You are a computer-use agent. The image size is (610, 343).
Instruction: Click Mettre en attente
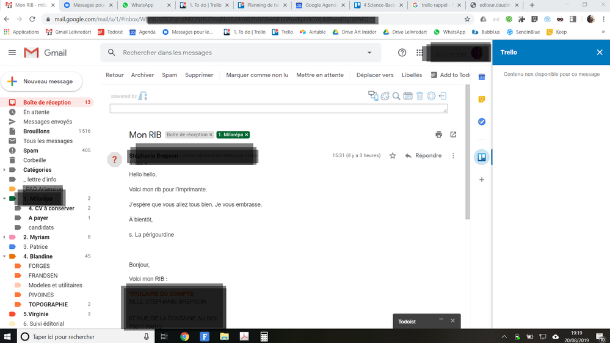click(320, 75)
